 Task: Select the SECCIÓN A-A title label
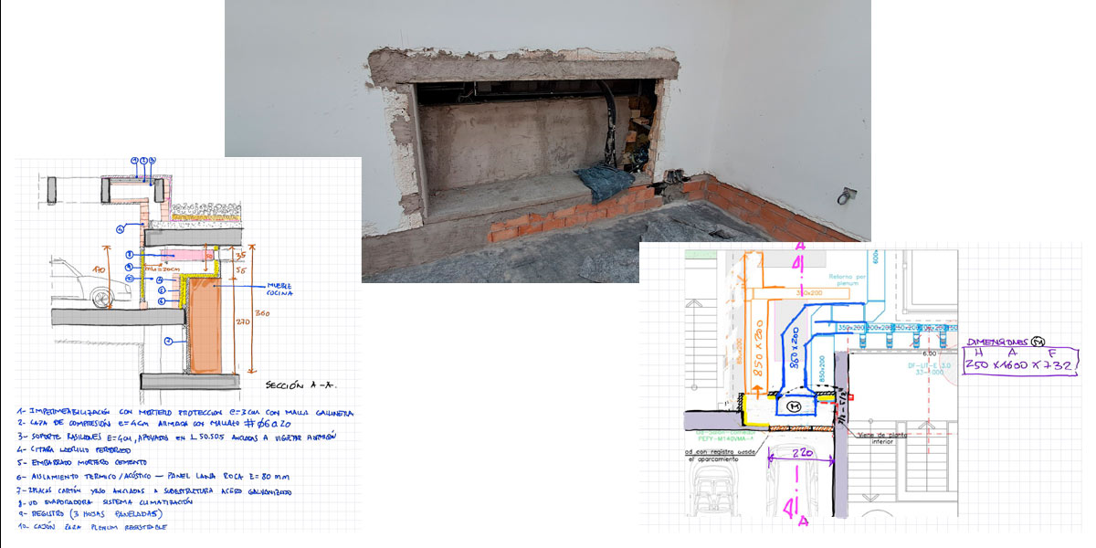300,385
